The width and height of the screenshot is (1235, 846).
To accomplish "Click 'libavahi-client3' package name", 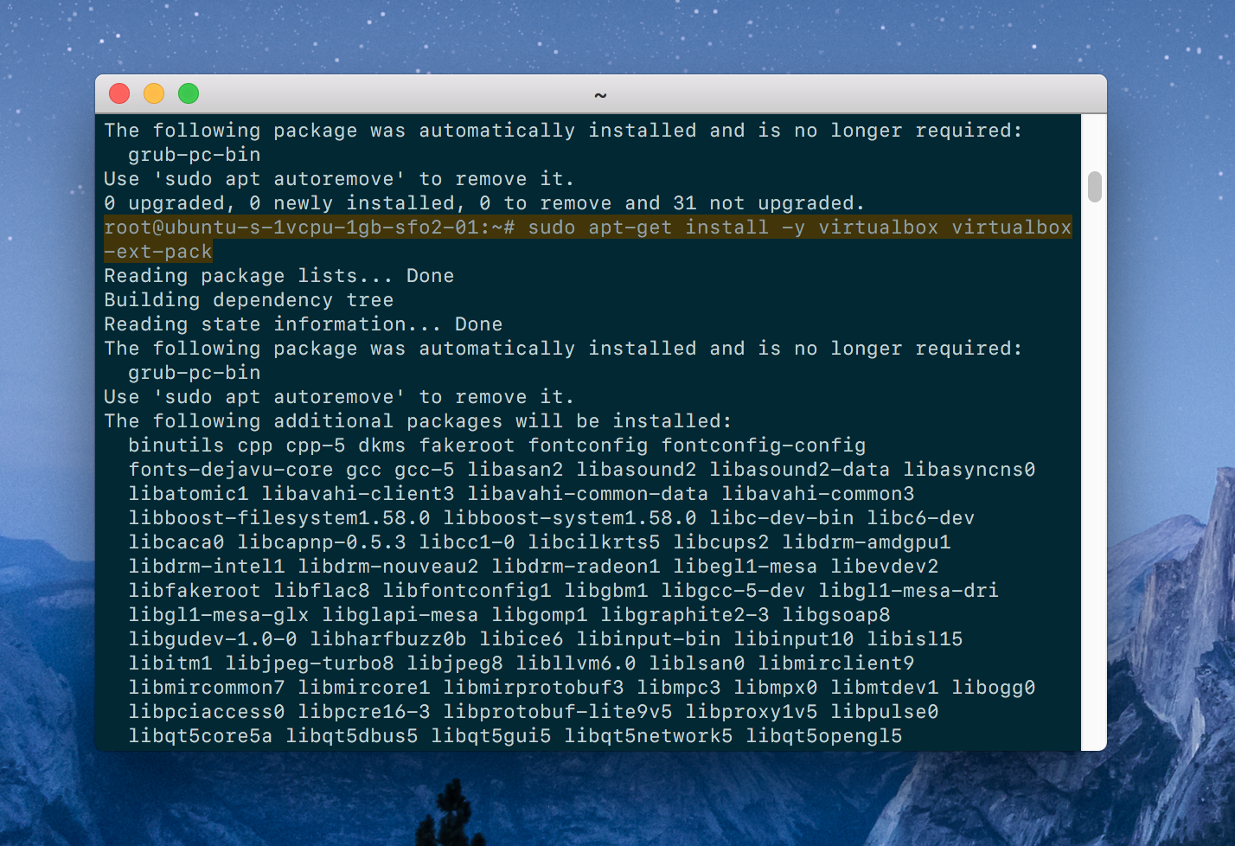I will tap(358, 494).
